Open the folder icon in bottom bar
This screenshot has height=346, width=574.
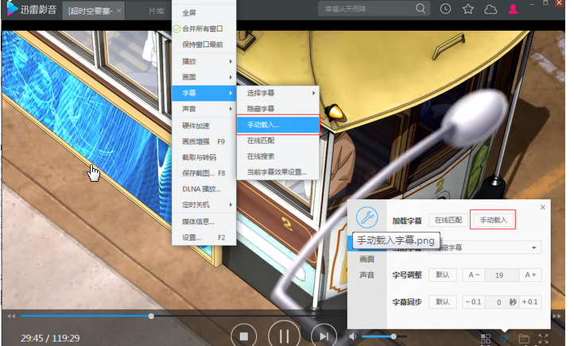[524, 339]
